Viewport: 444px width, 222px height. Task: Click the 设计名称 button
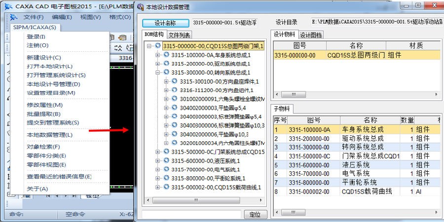coord(165,23)
